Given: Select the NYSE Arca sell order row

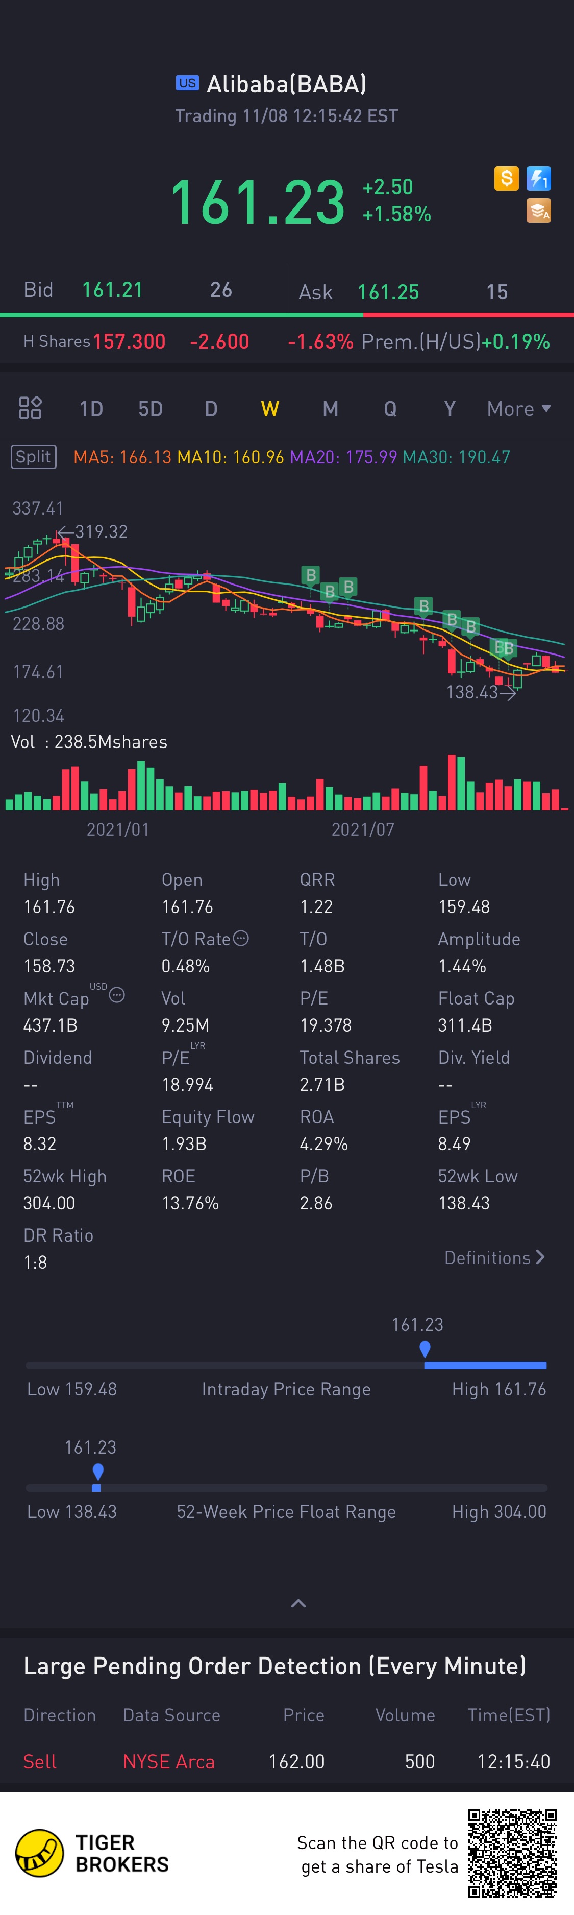Looking at the screenshot, I should pos(287,1761).
